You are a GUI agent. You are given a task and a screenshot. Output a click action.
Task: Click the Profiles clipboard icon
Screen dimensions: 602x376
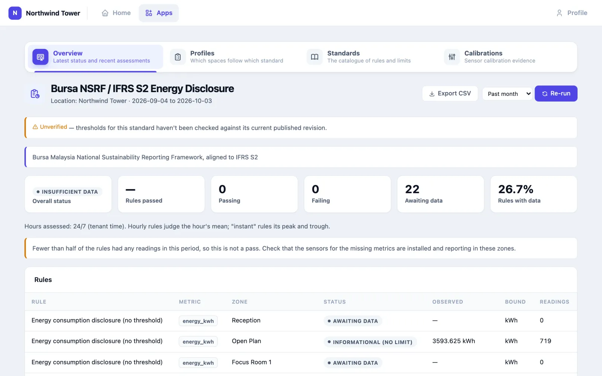click(x=178, y=57)
